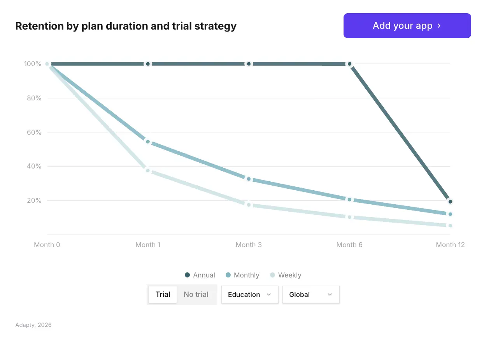484x344 pixels.
Task: Click the Annual data point at Month 3
Action: (249, 64)
